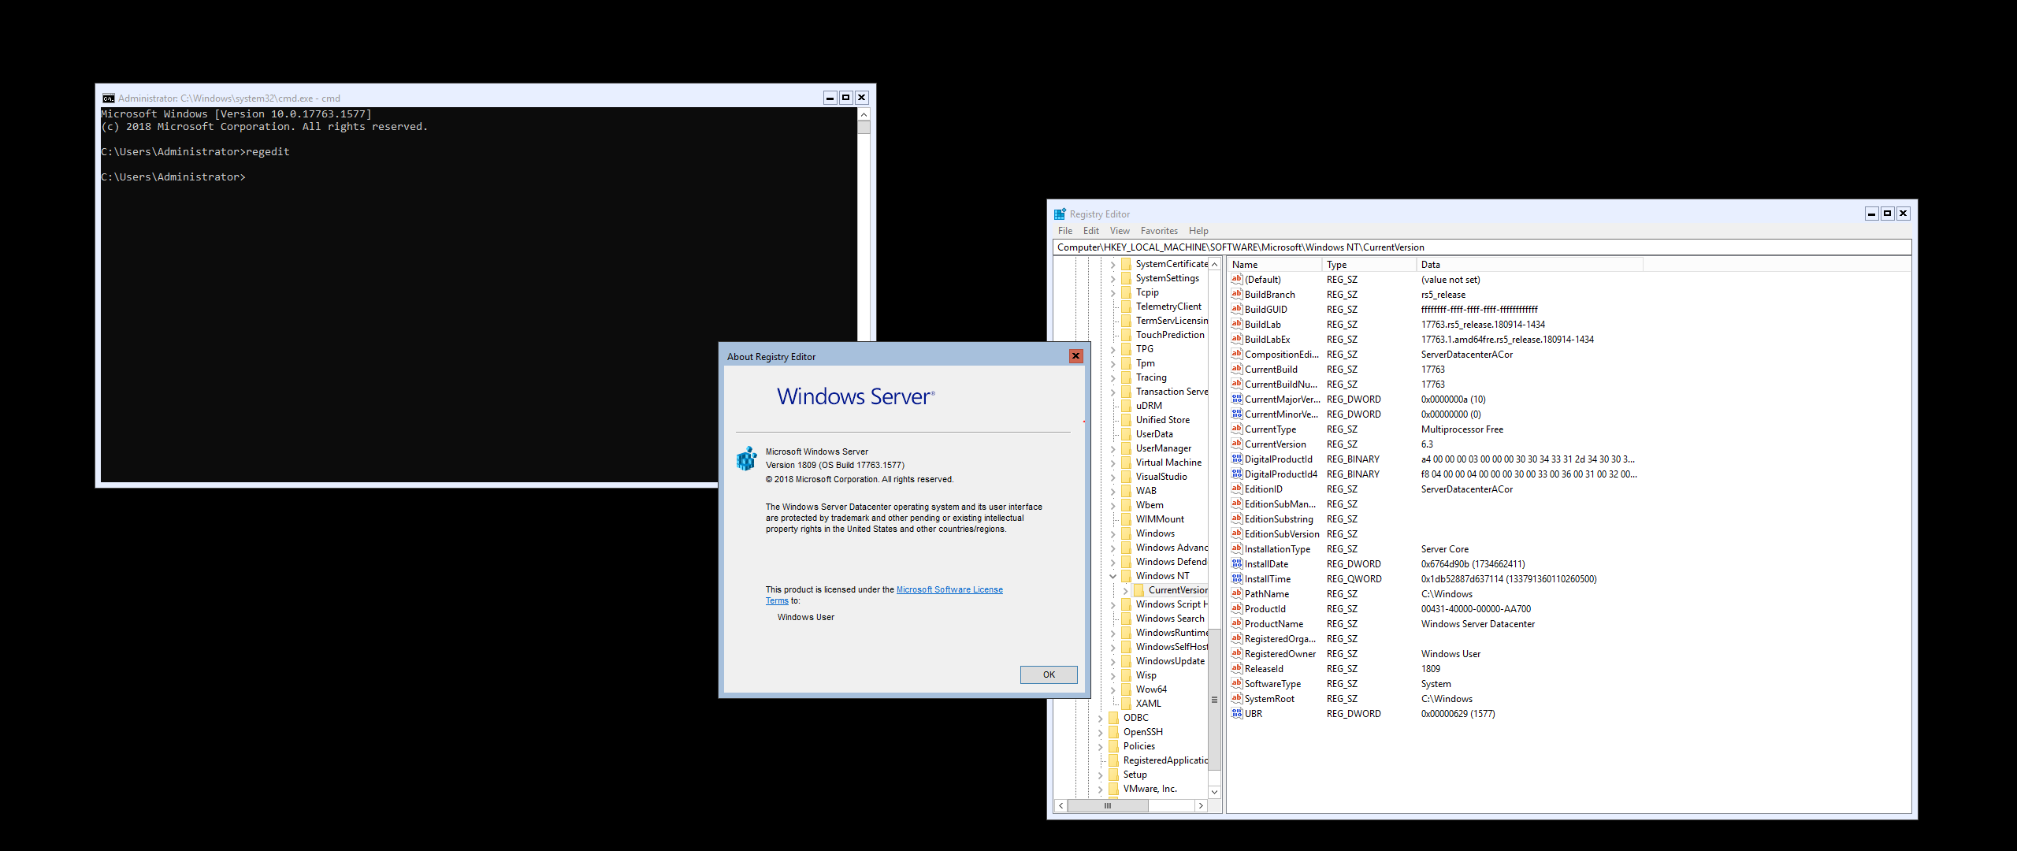The image size is (2017, 851).
Task: Click the Windows logo icon in About dialog
Action: (x=746, y=459)
